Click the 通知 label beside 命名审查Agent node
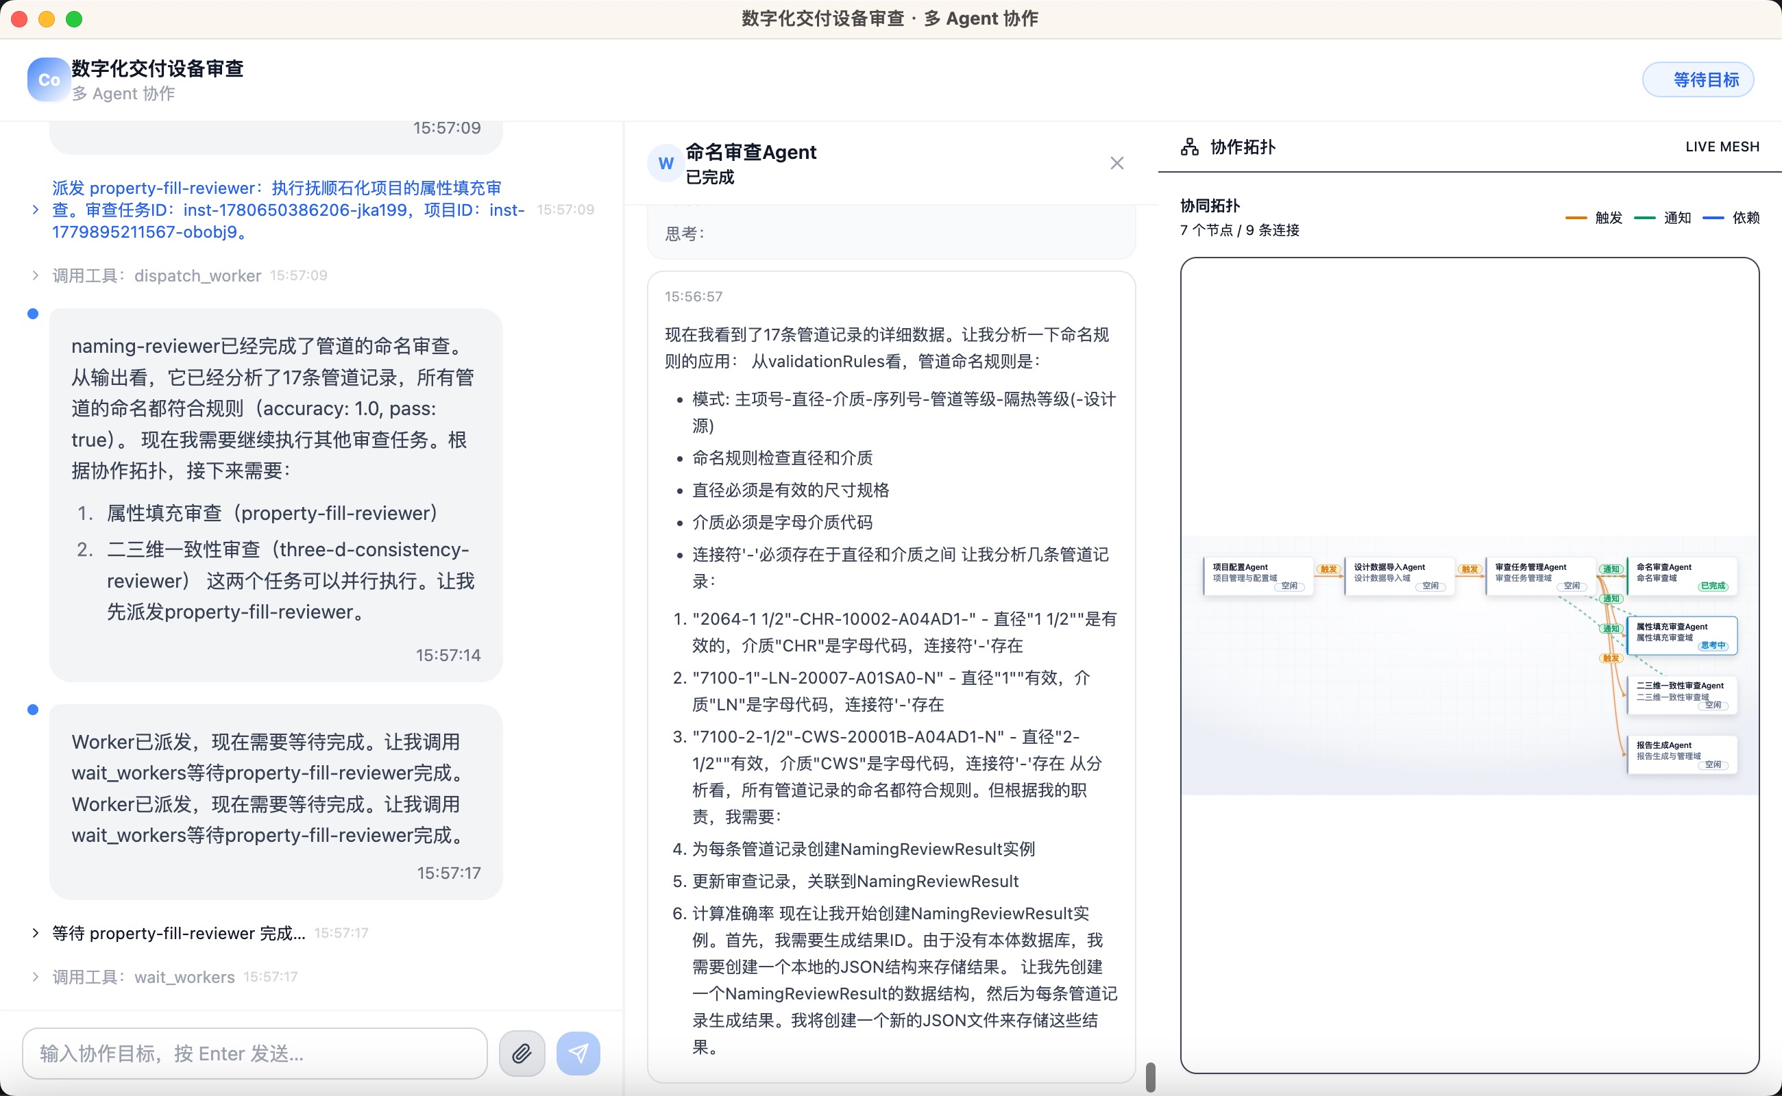 pyautogui.click(x=1611, y=569)
